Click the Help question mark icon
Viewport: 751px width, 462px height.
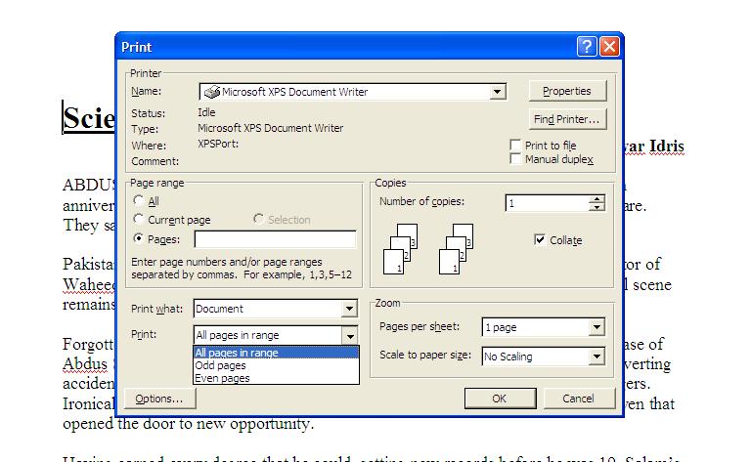point(587,47)
